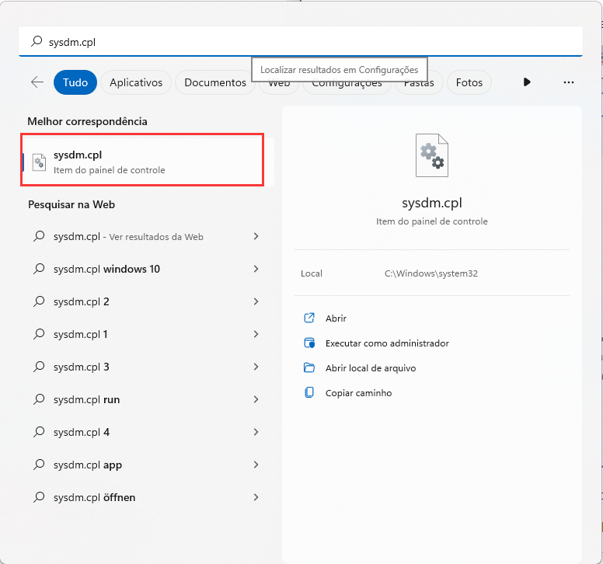Click search icon of Ver resultados da Web
This screenshot has height=564, width=603.
39,236
